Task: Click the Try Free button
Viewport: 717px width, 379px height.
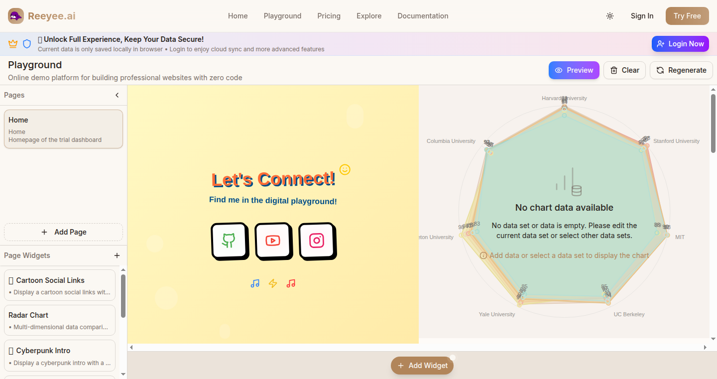Action: tap(687, 16)
